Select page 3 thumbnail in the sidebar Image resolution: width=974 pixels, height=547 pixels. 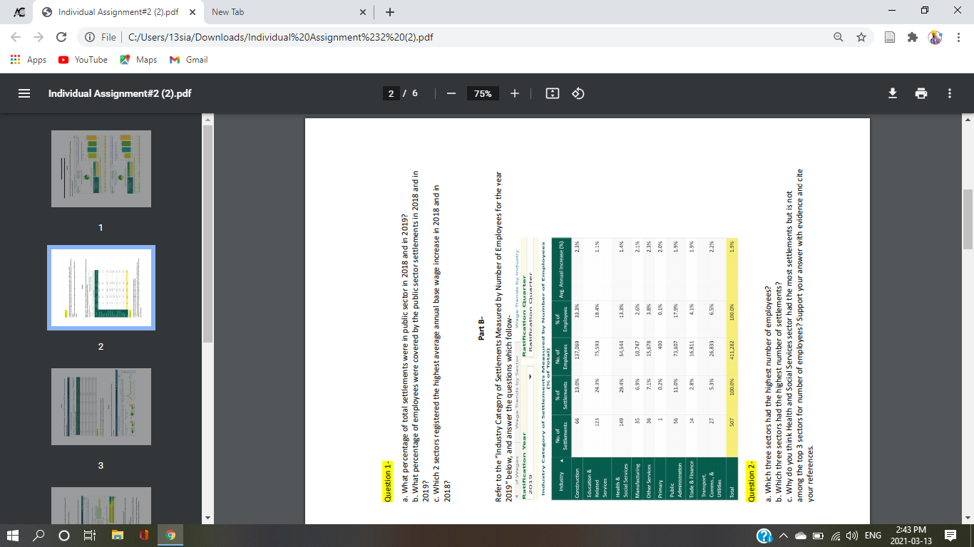click(101, 406)
